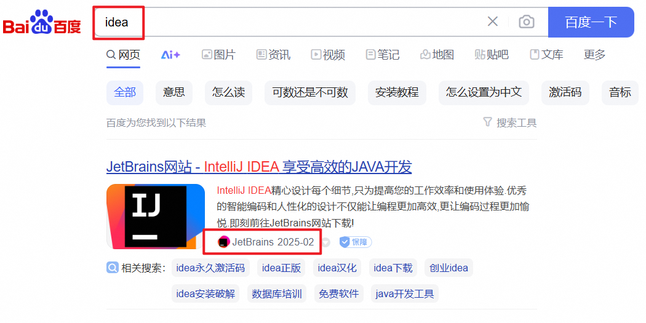Select the 安装教程 filter chip

point(397,92)
